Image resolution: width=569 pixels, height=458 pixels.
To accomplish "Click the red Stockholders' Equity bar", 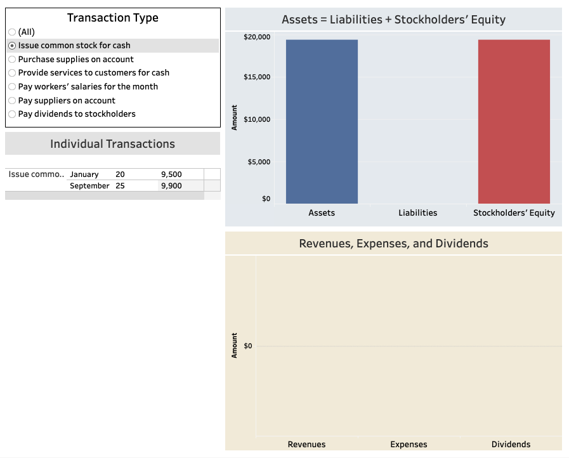I will [x=514, y=121].
